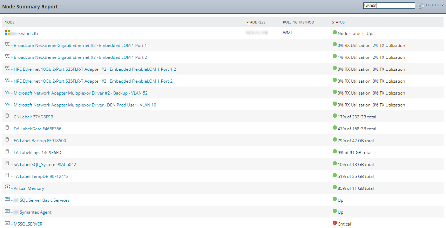Open L:\ Label:Logs 14C9E6FD volume link
This screenshot has height=228, width=446.
[38, 153]
